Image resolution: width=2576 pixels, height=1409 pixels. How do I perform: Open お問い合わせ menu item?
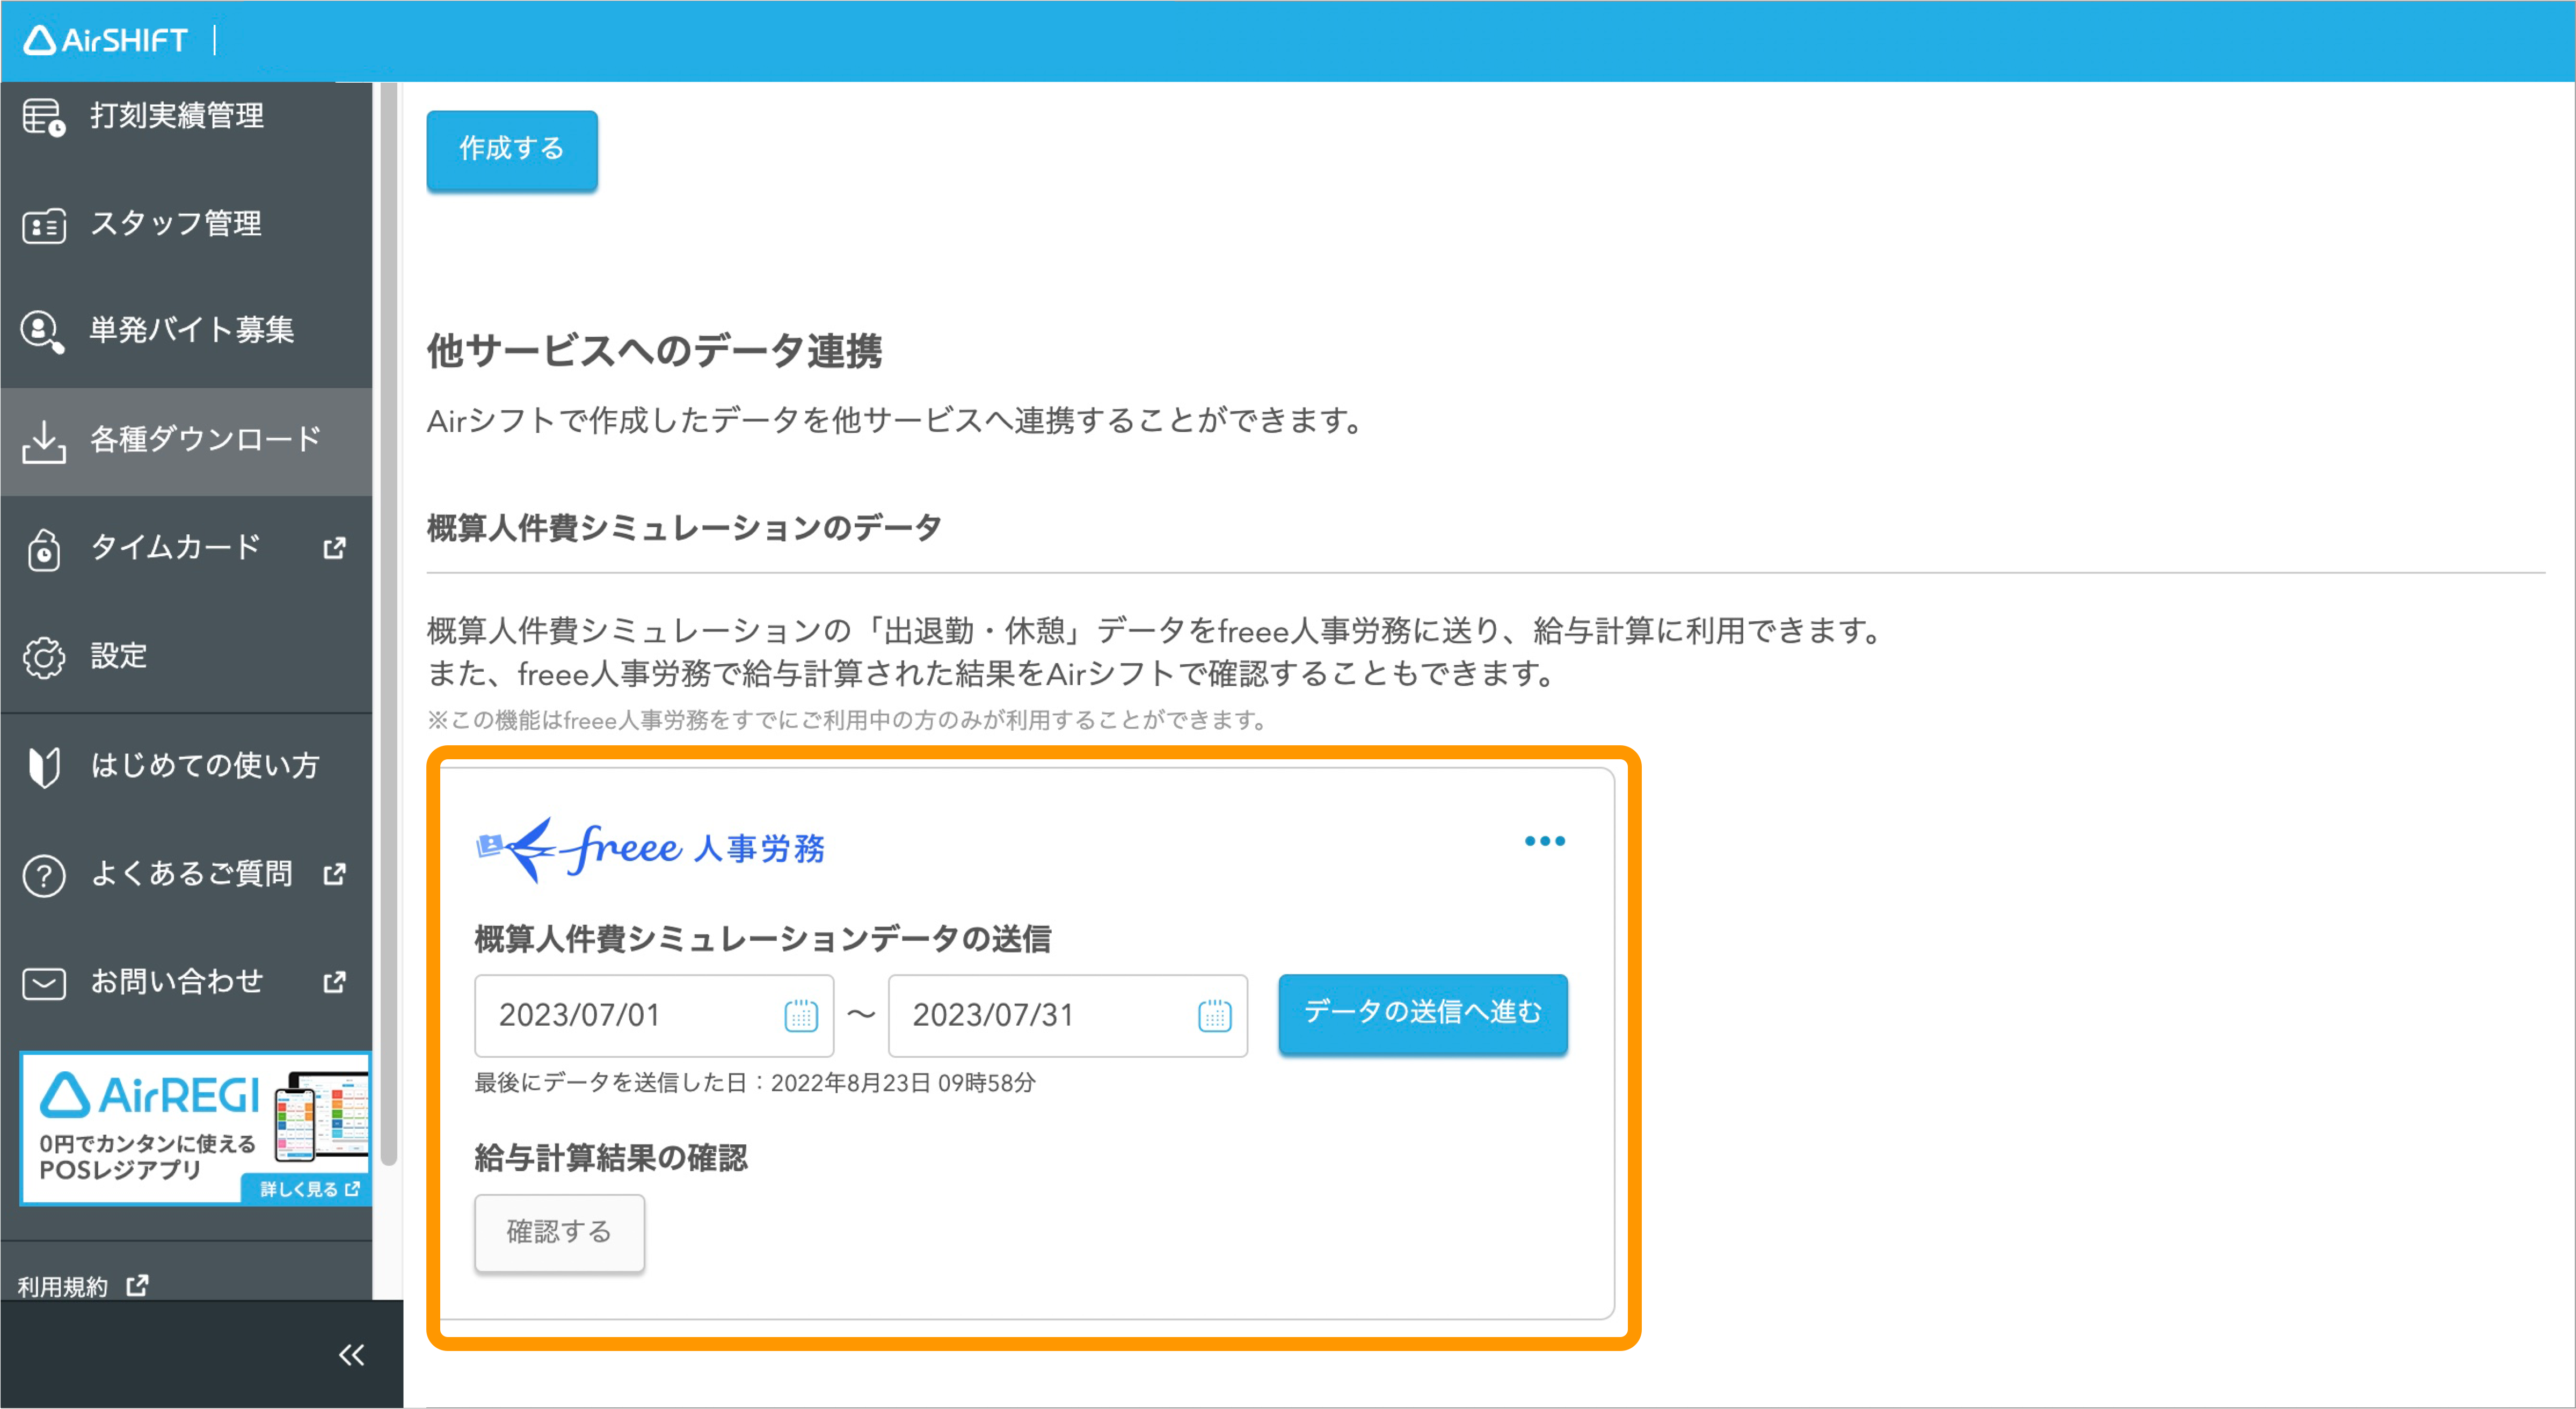(x=186, y=983)
